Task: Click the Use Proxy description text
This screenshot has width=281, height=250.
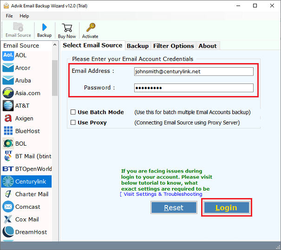Action: click(187, 122)
